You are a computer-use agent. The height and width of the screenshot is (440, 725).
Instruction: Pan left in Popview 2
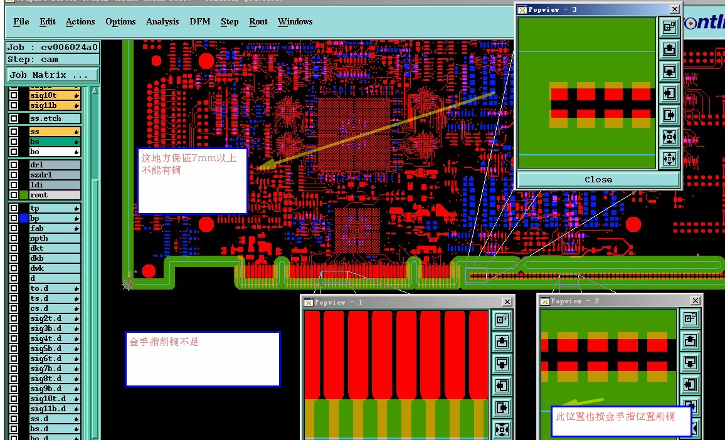tap(690, 384)
